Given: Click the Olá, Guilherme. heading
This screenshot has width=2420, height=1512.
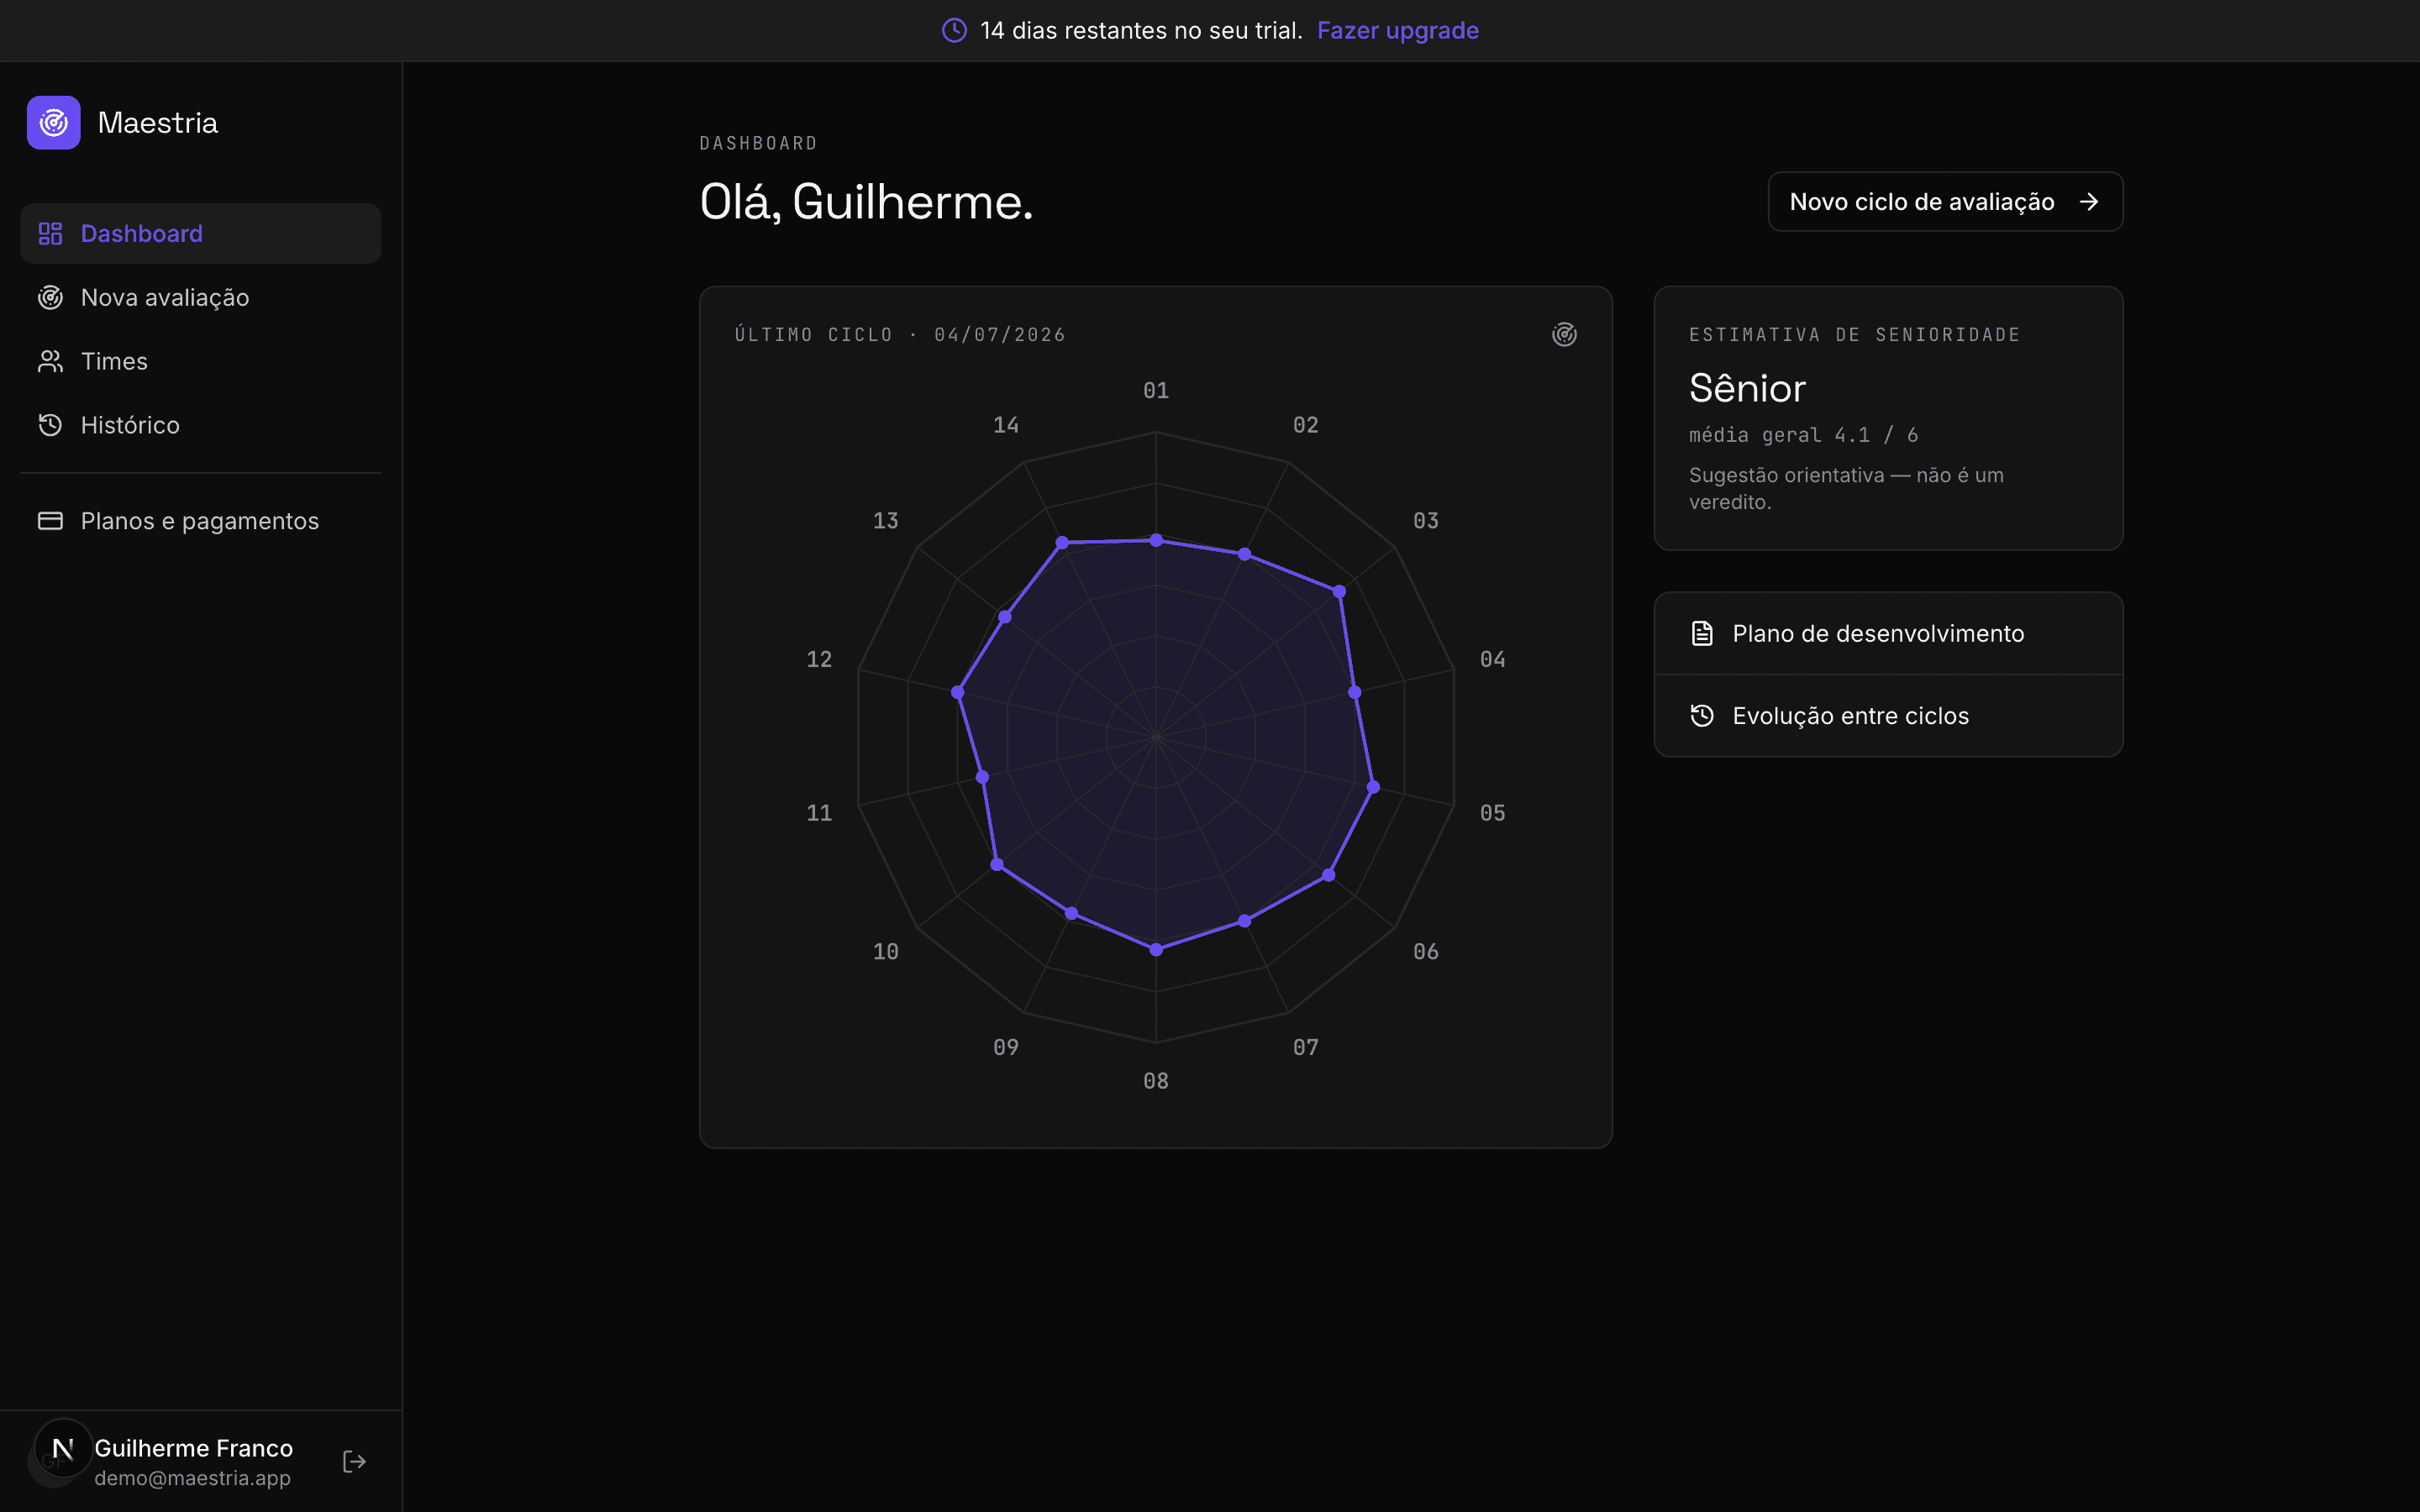Looking at the screenshot, I should pyautogui.click(x=866, y=202).
